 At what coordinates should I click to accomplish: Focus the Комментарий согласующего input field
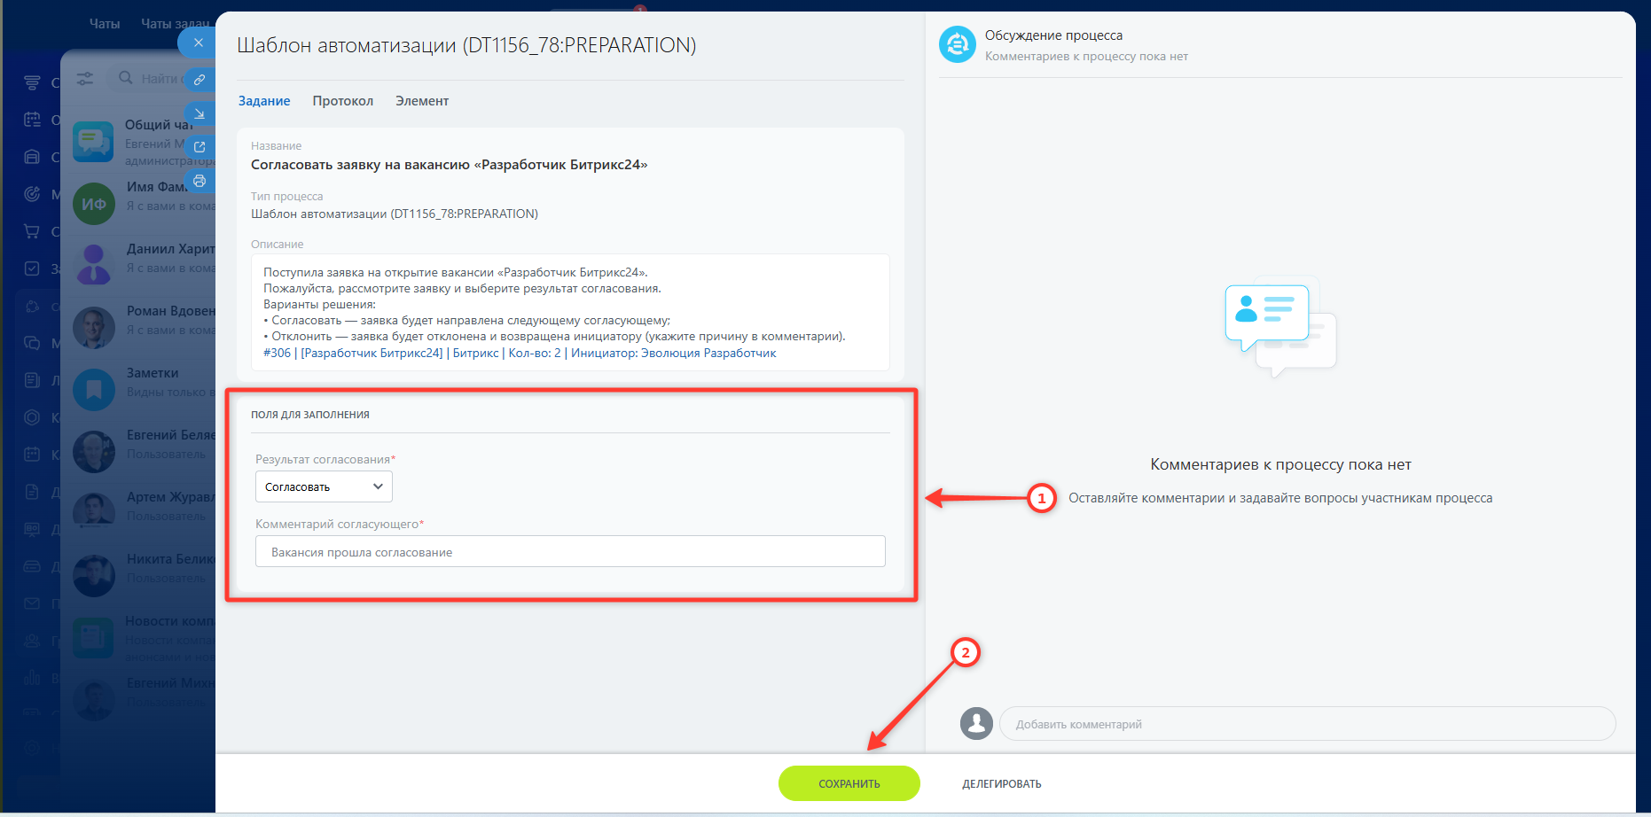[570, 551]
